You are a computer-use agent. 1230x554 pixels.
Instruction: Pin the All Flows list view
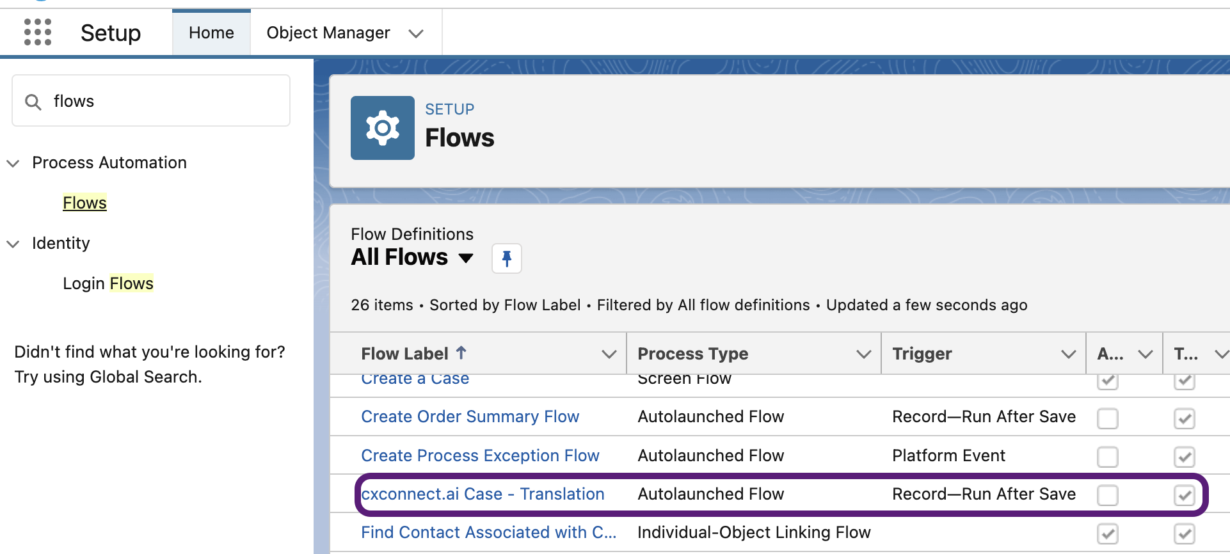506,258
